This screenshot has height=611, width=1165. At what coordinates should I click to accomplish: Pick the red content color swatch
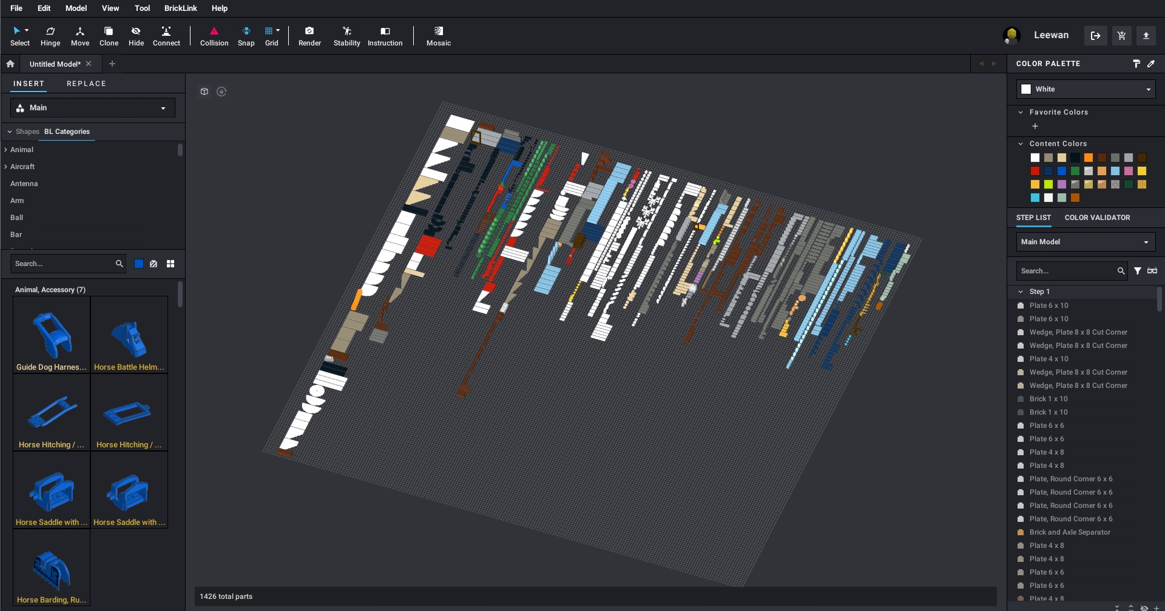coord(1035,171)
